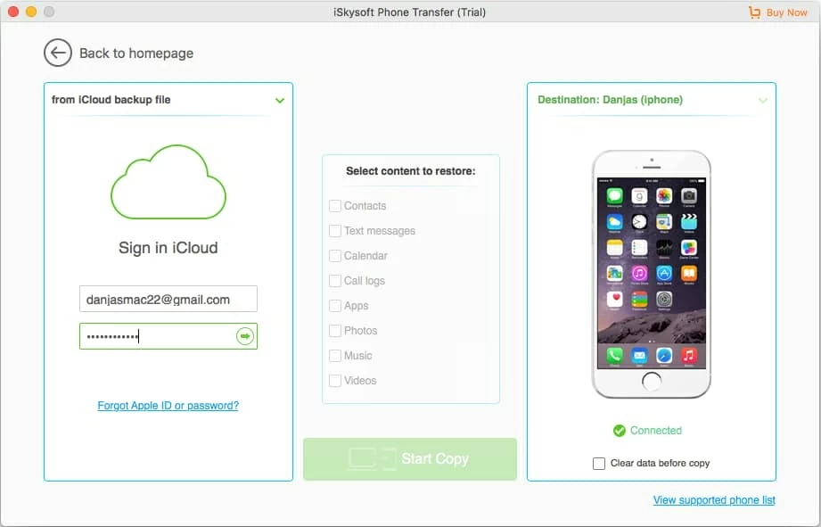Check the Photos checkbox

(335, 331)
